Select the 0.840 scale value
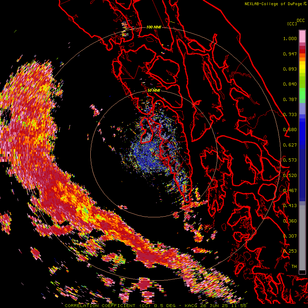The height and width of the screenshot is (308, 308). pyautogui.click(x=290, y=84)
